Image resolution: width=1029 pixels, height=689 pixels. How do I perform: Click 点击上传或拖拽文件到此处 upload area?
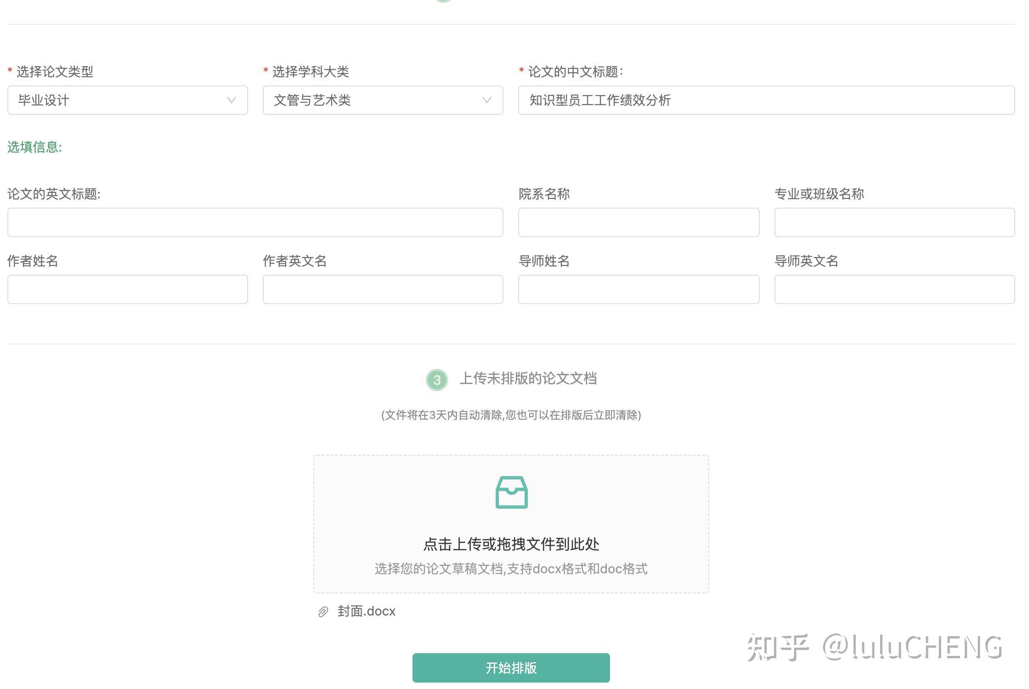[x=511, y=544]
